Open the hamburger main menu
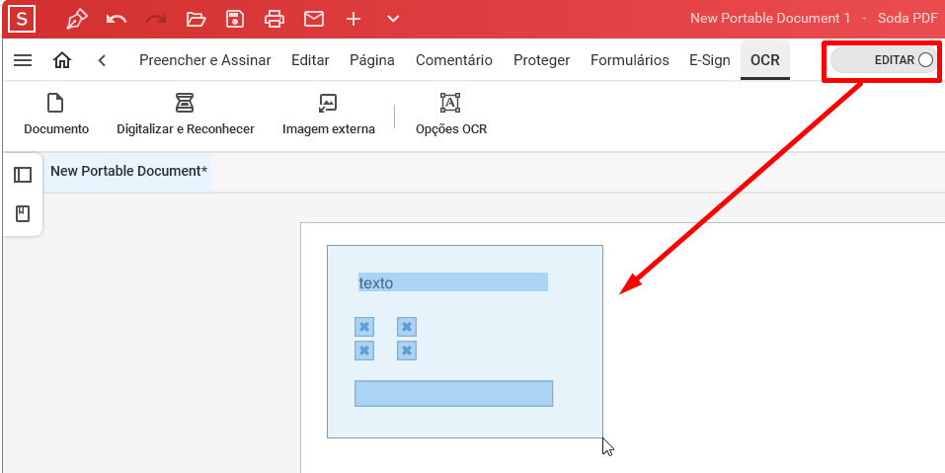Screen dimensions: 945x473 (x=23, y=60)
